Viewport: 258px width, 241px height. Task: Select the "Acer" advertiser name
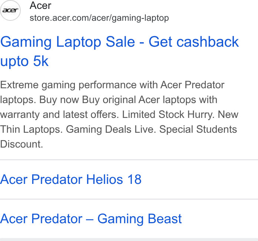(40, 6)
